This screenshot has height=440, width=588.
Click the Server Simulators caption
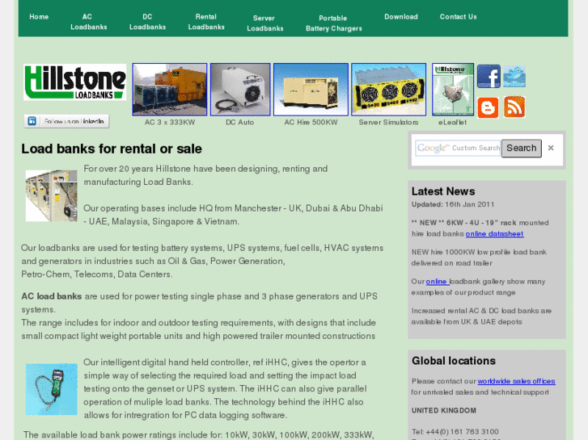(x=388, y=123)
